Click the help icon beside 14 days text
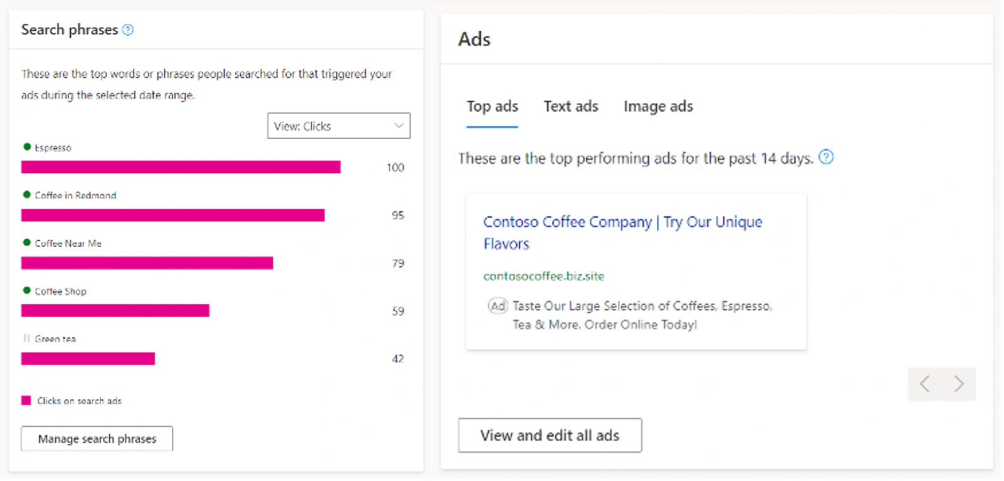Viewport: 1004px width, 481px height. pyautogui.click(x=826, y=157)
